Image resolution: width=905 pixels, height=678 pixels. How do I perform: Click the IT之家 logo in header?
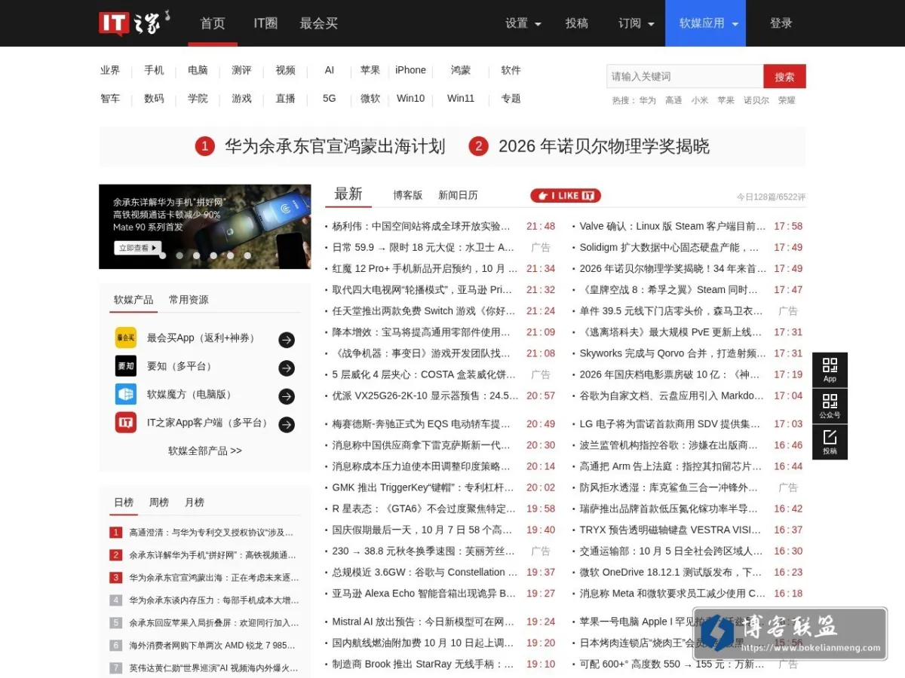pos(133,23)
